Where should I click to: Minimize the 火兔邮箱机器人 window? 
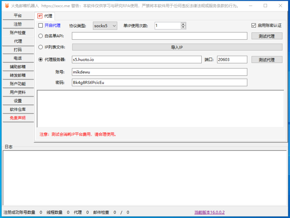250,6
